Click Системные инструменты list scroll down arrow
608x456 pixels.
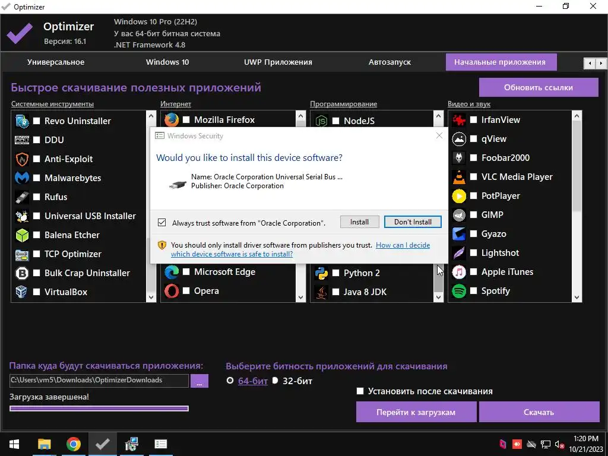tap(151, 297)
